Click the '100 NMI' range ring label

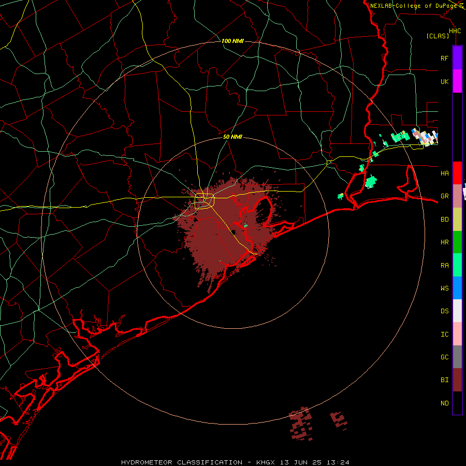coord(232,41)
